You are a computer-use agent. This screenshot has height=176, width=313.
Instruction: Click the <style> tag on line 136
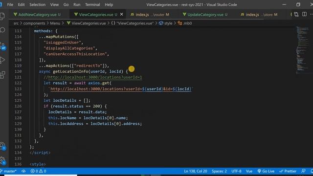[38, 164]
